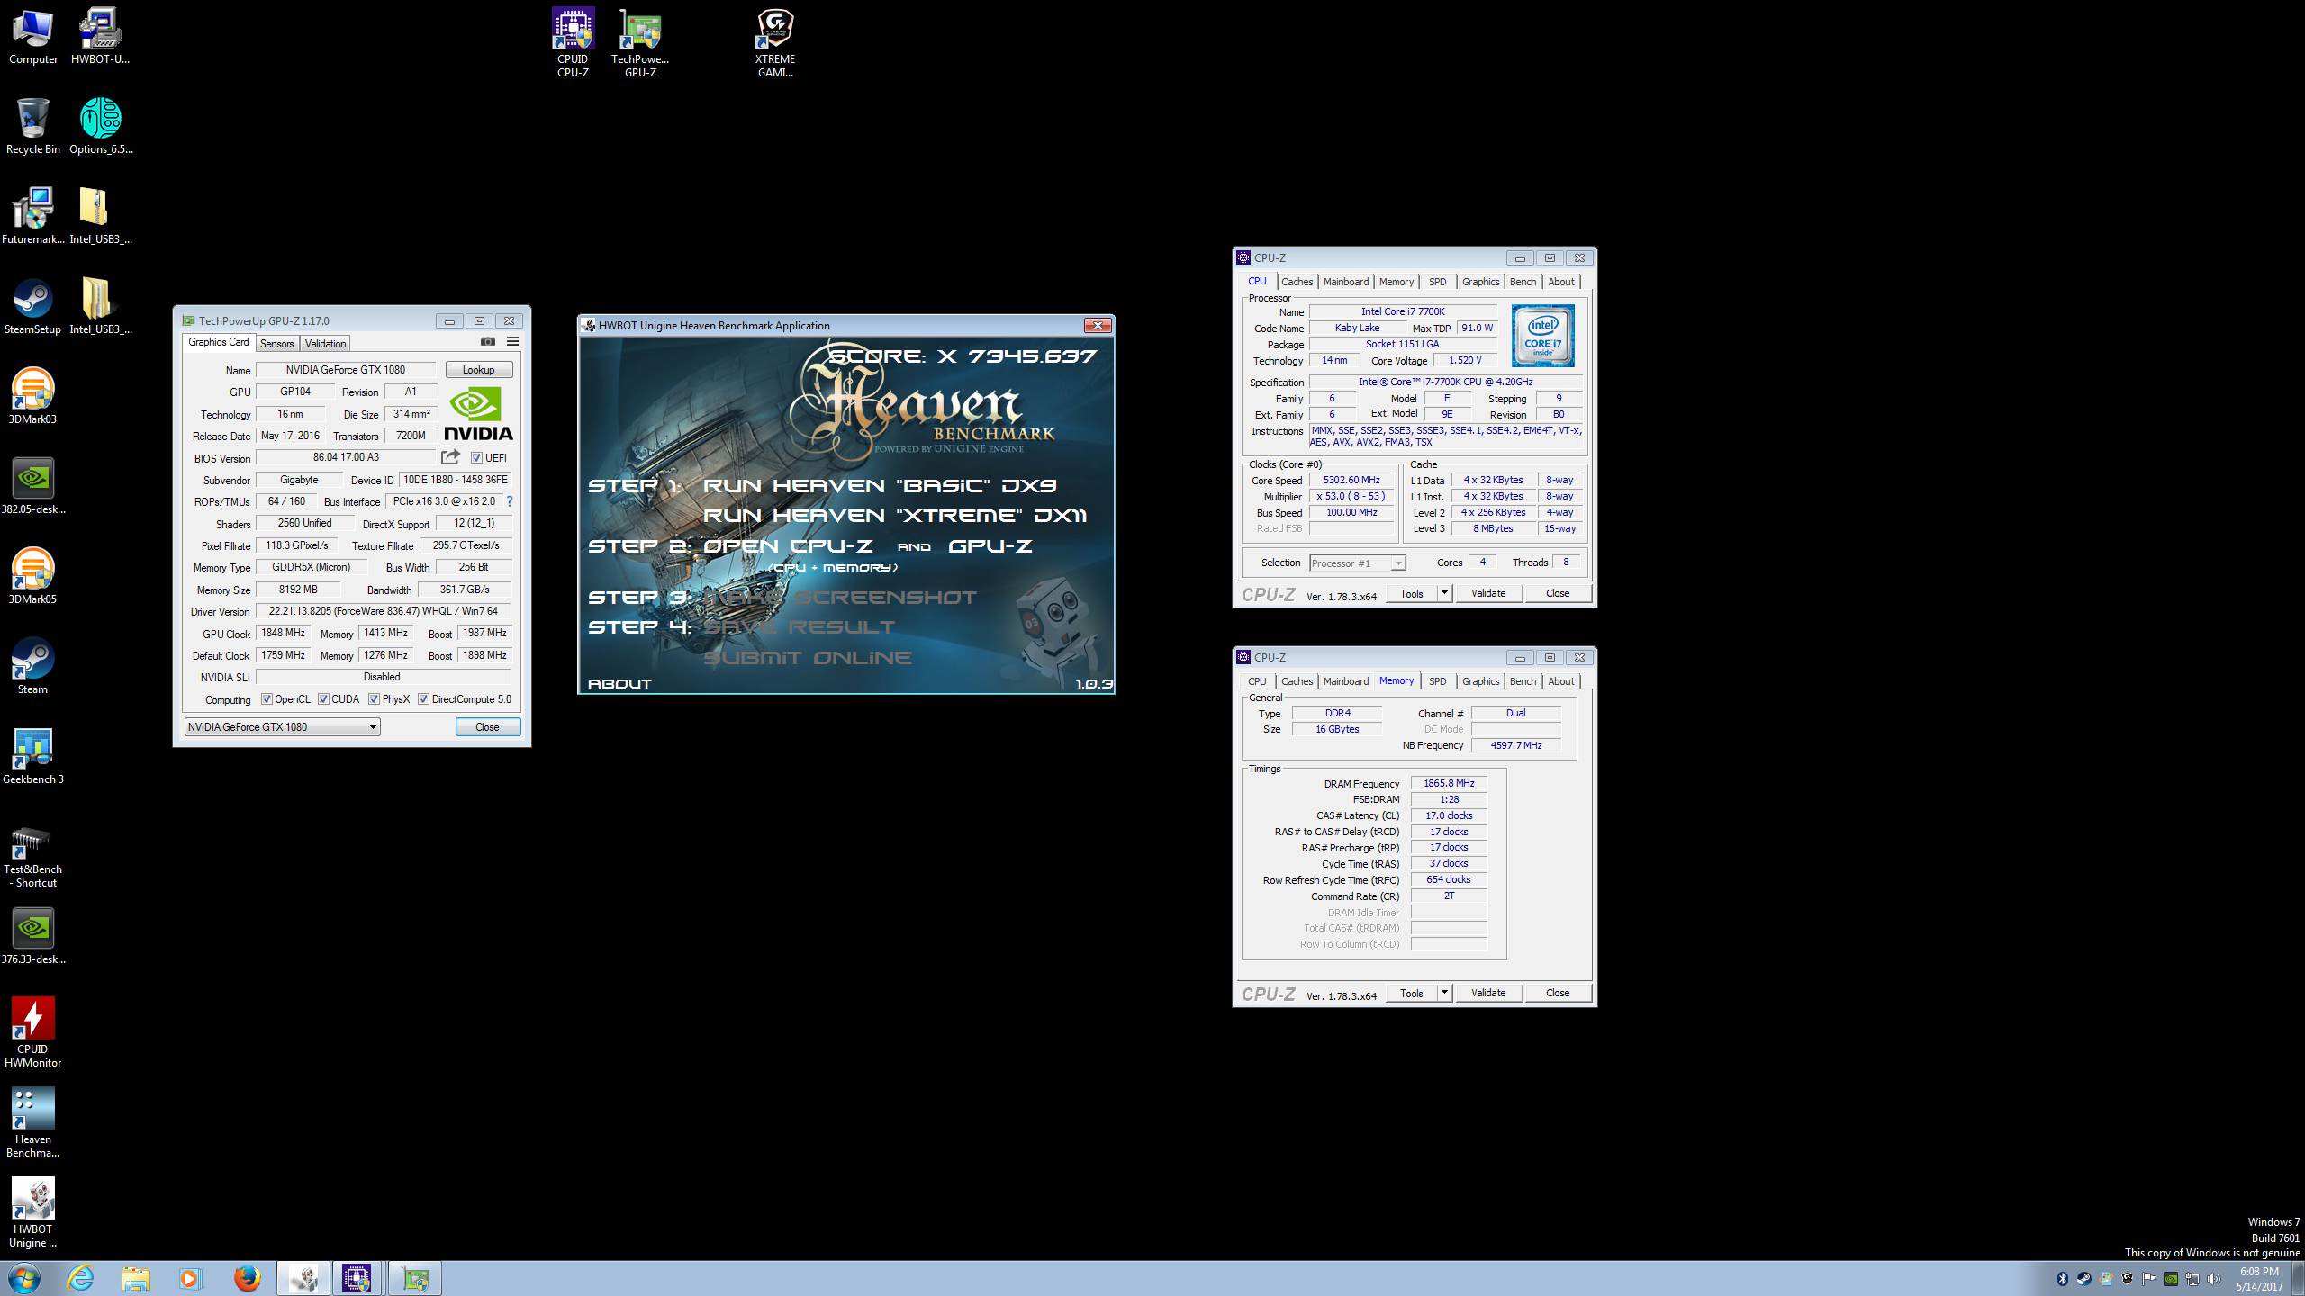This screenshot has width=2305, height=1296.
Task: Open the Tools dropdown arrow in upper CPU-Z
Action: (1444, 593)
